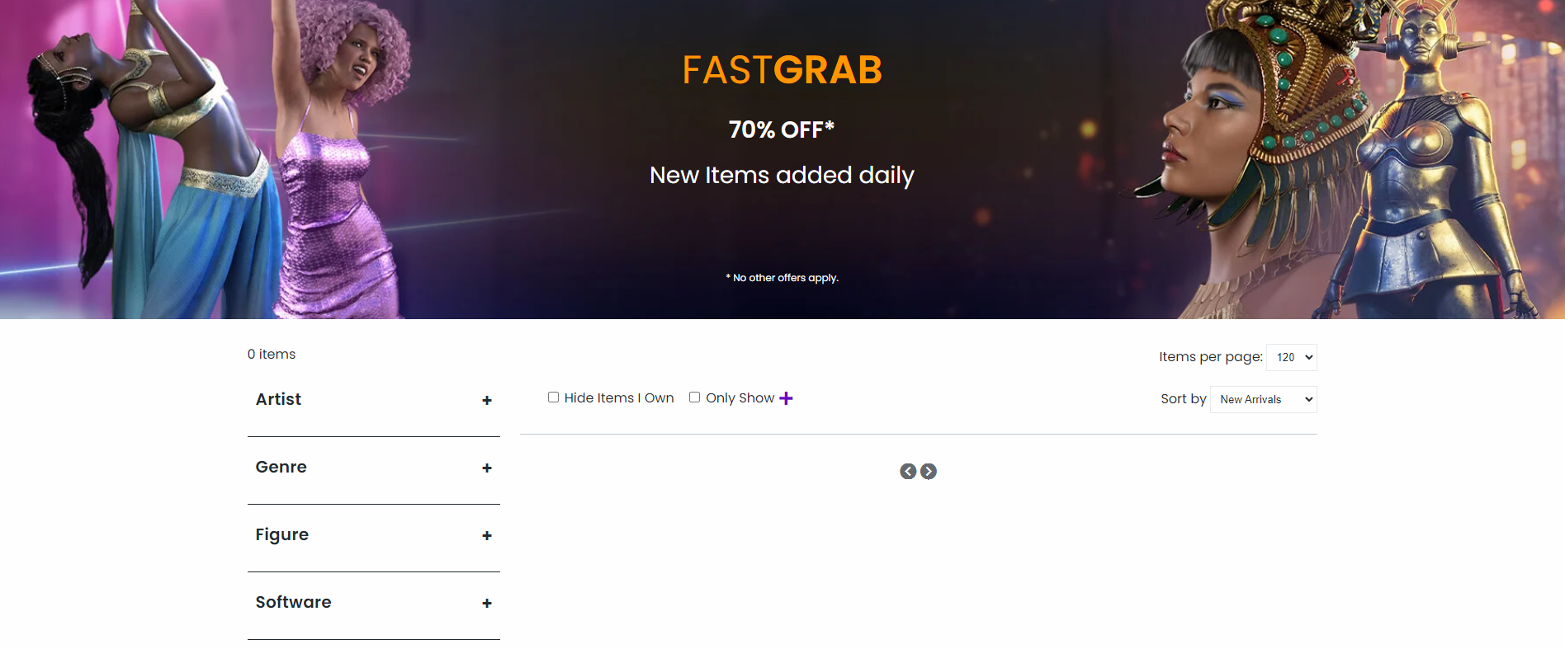Screen dimensions: 1565x649
Task: Click the plus icon beside Artist
Action: click(487, 401)
